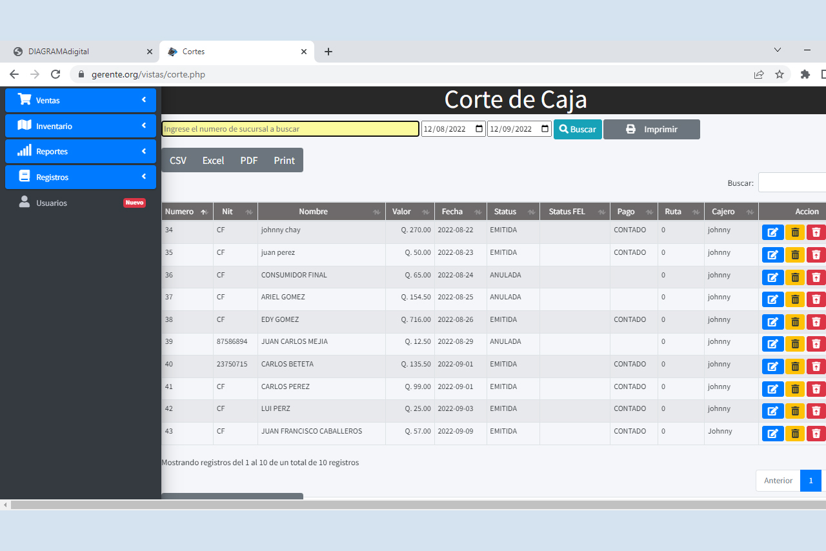Open the Usuarios menu item

click(81, 203)
